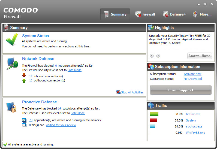Click the Summary document icon in tab

tap(106, 14)
